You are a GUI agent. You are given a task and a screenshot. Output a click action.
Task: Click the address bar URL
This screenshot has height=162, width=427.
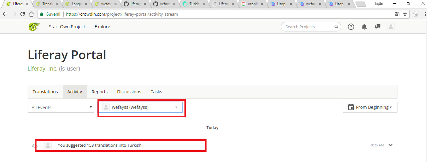[x=122, y=14]
